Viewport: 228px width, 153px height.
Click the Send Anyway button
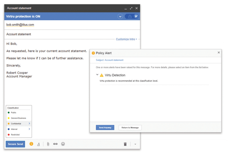coord(105,128)
